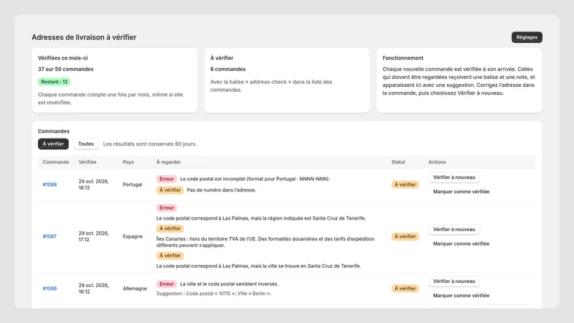Screen dimensions: 574x323
Task: Click the Vérifiée column header
Action: coord(88,162)
